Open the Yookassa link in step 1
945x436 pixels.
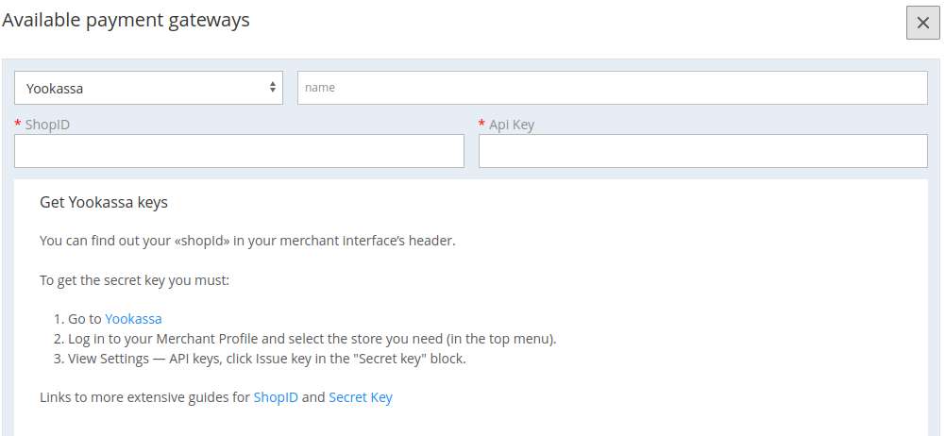[x=133, y=319]
